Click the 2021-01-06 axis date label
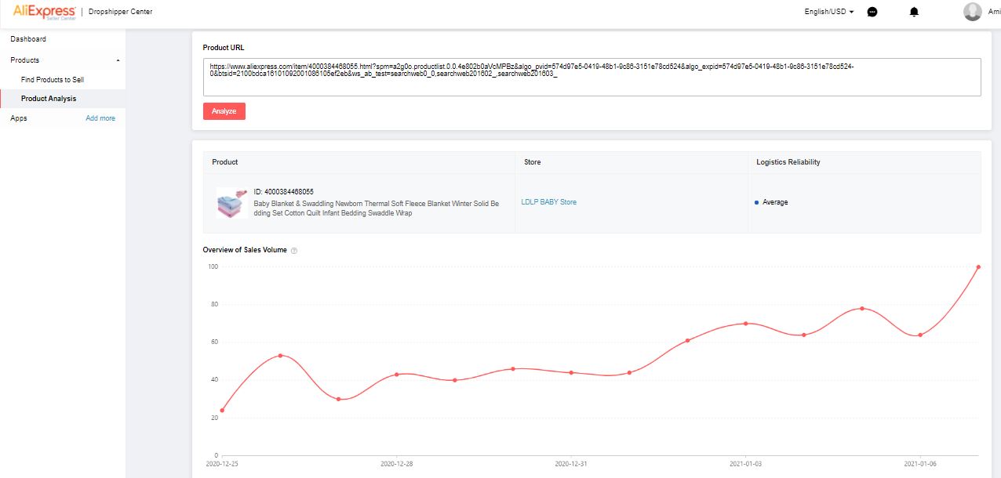This screenshot has width=1001, height=478. (919, 464)
